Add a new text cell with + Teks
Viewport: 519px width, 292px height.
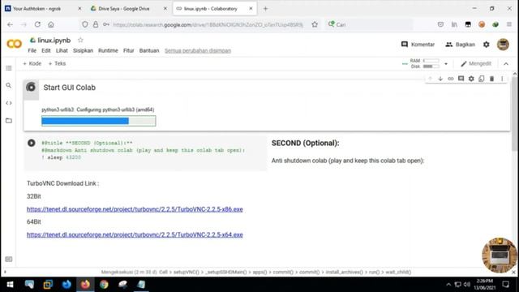pyautogui.click(x=57, y=63)
